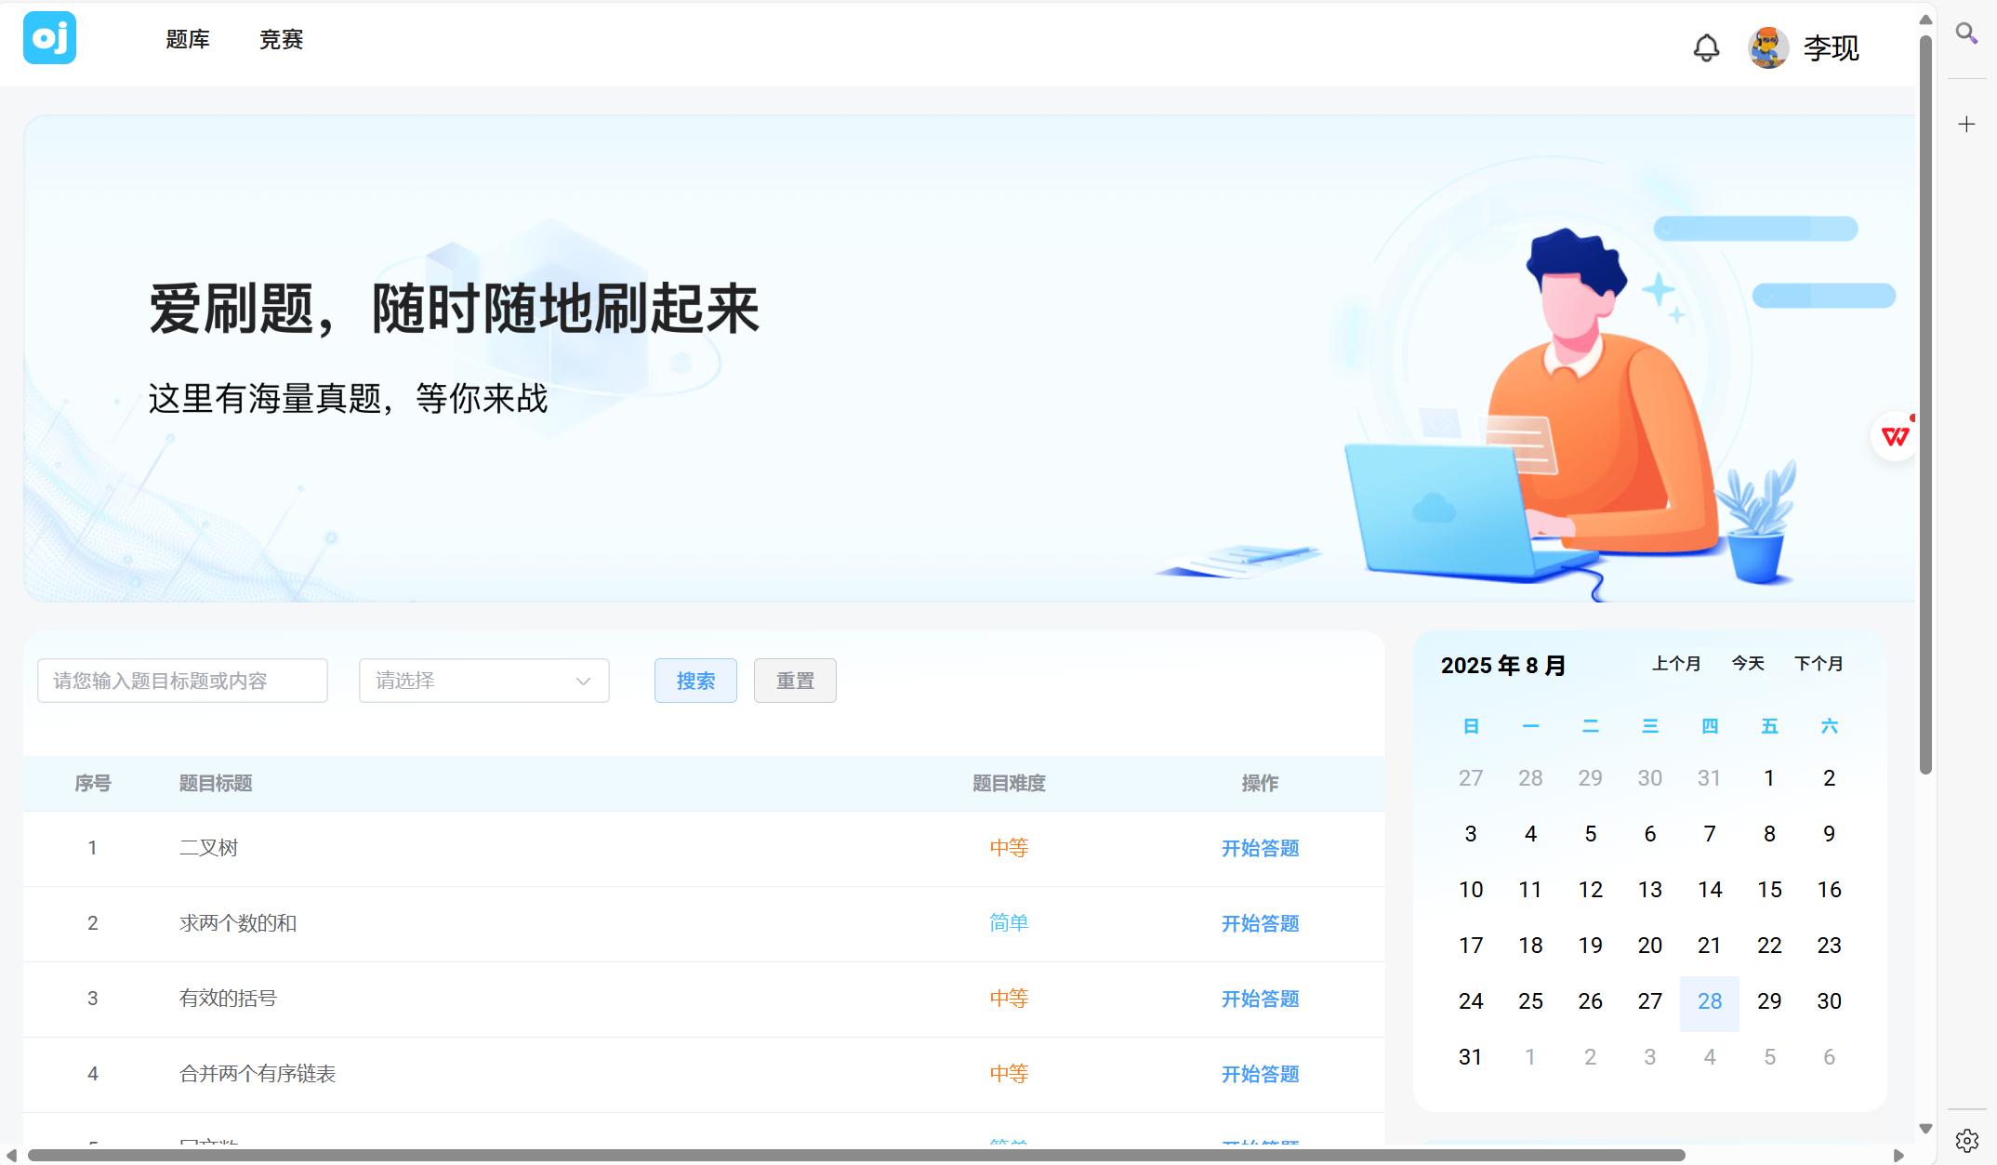Open the 竞赛 menu item
The height and width of the screenshot is (1165, 1997).
pyautogui.click(x=281, y=40)
